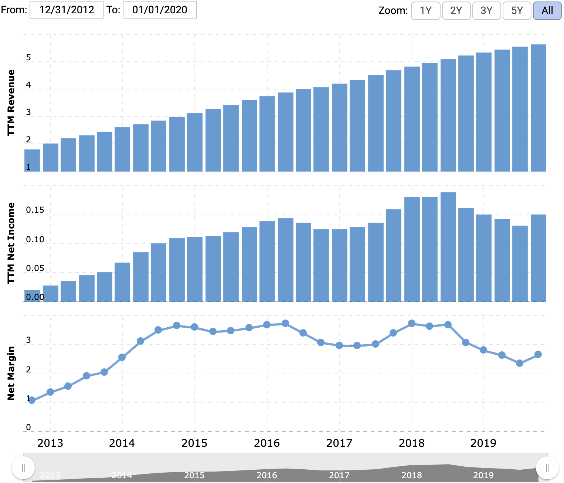The height and width of the screenshot is (483, 564).
Task: Grab the left range navigator handle
Action: 23,468
